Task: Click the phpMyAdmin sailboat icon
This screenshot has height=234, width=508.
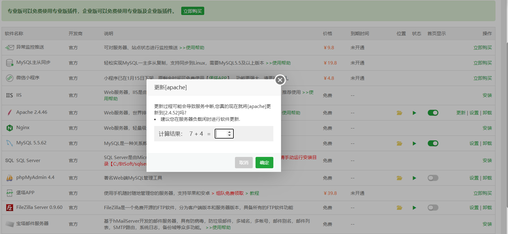Action: coord(10,178)
